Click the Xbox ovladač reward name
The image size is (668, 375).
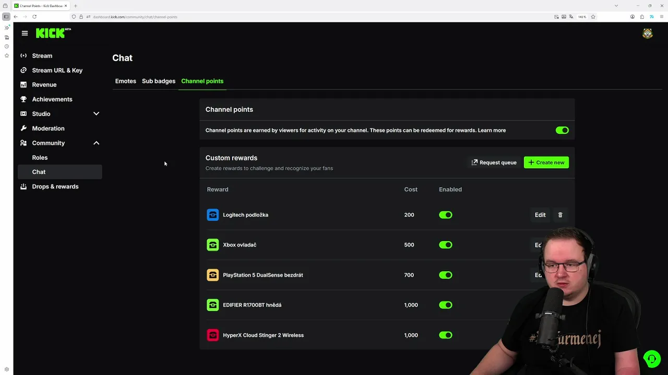pos(240,245)
